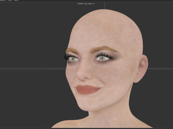Open the Options viewport menu
Image resolution: width=173 pixels, height=129 pixels.
[3, 0]
